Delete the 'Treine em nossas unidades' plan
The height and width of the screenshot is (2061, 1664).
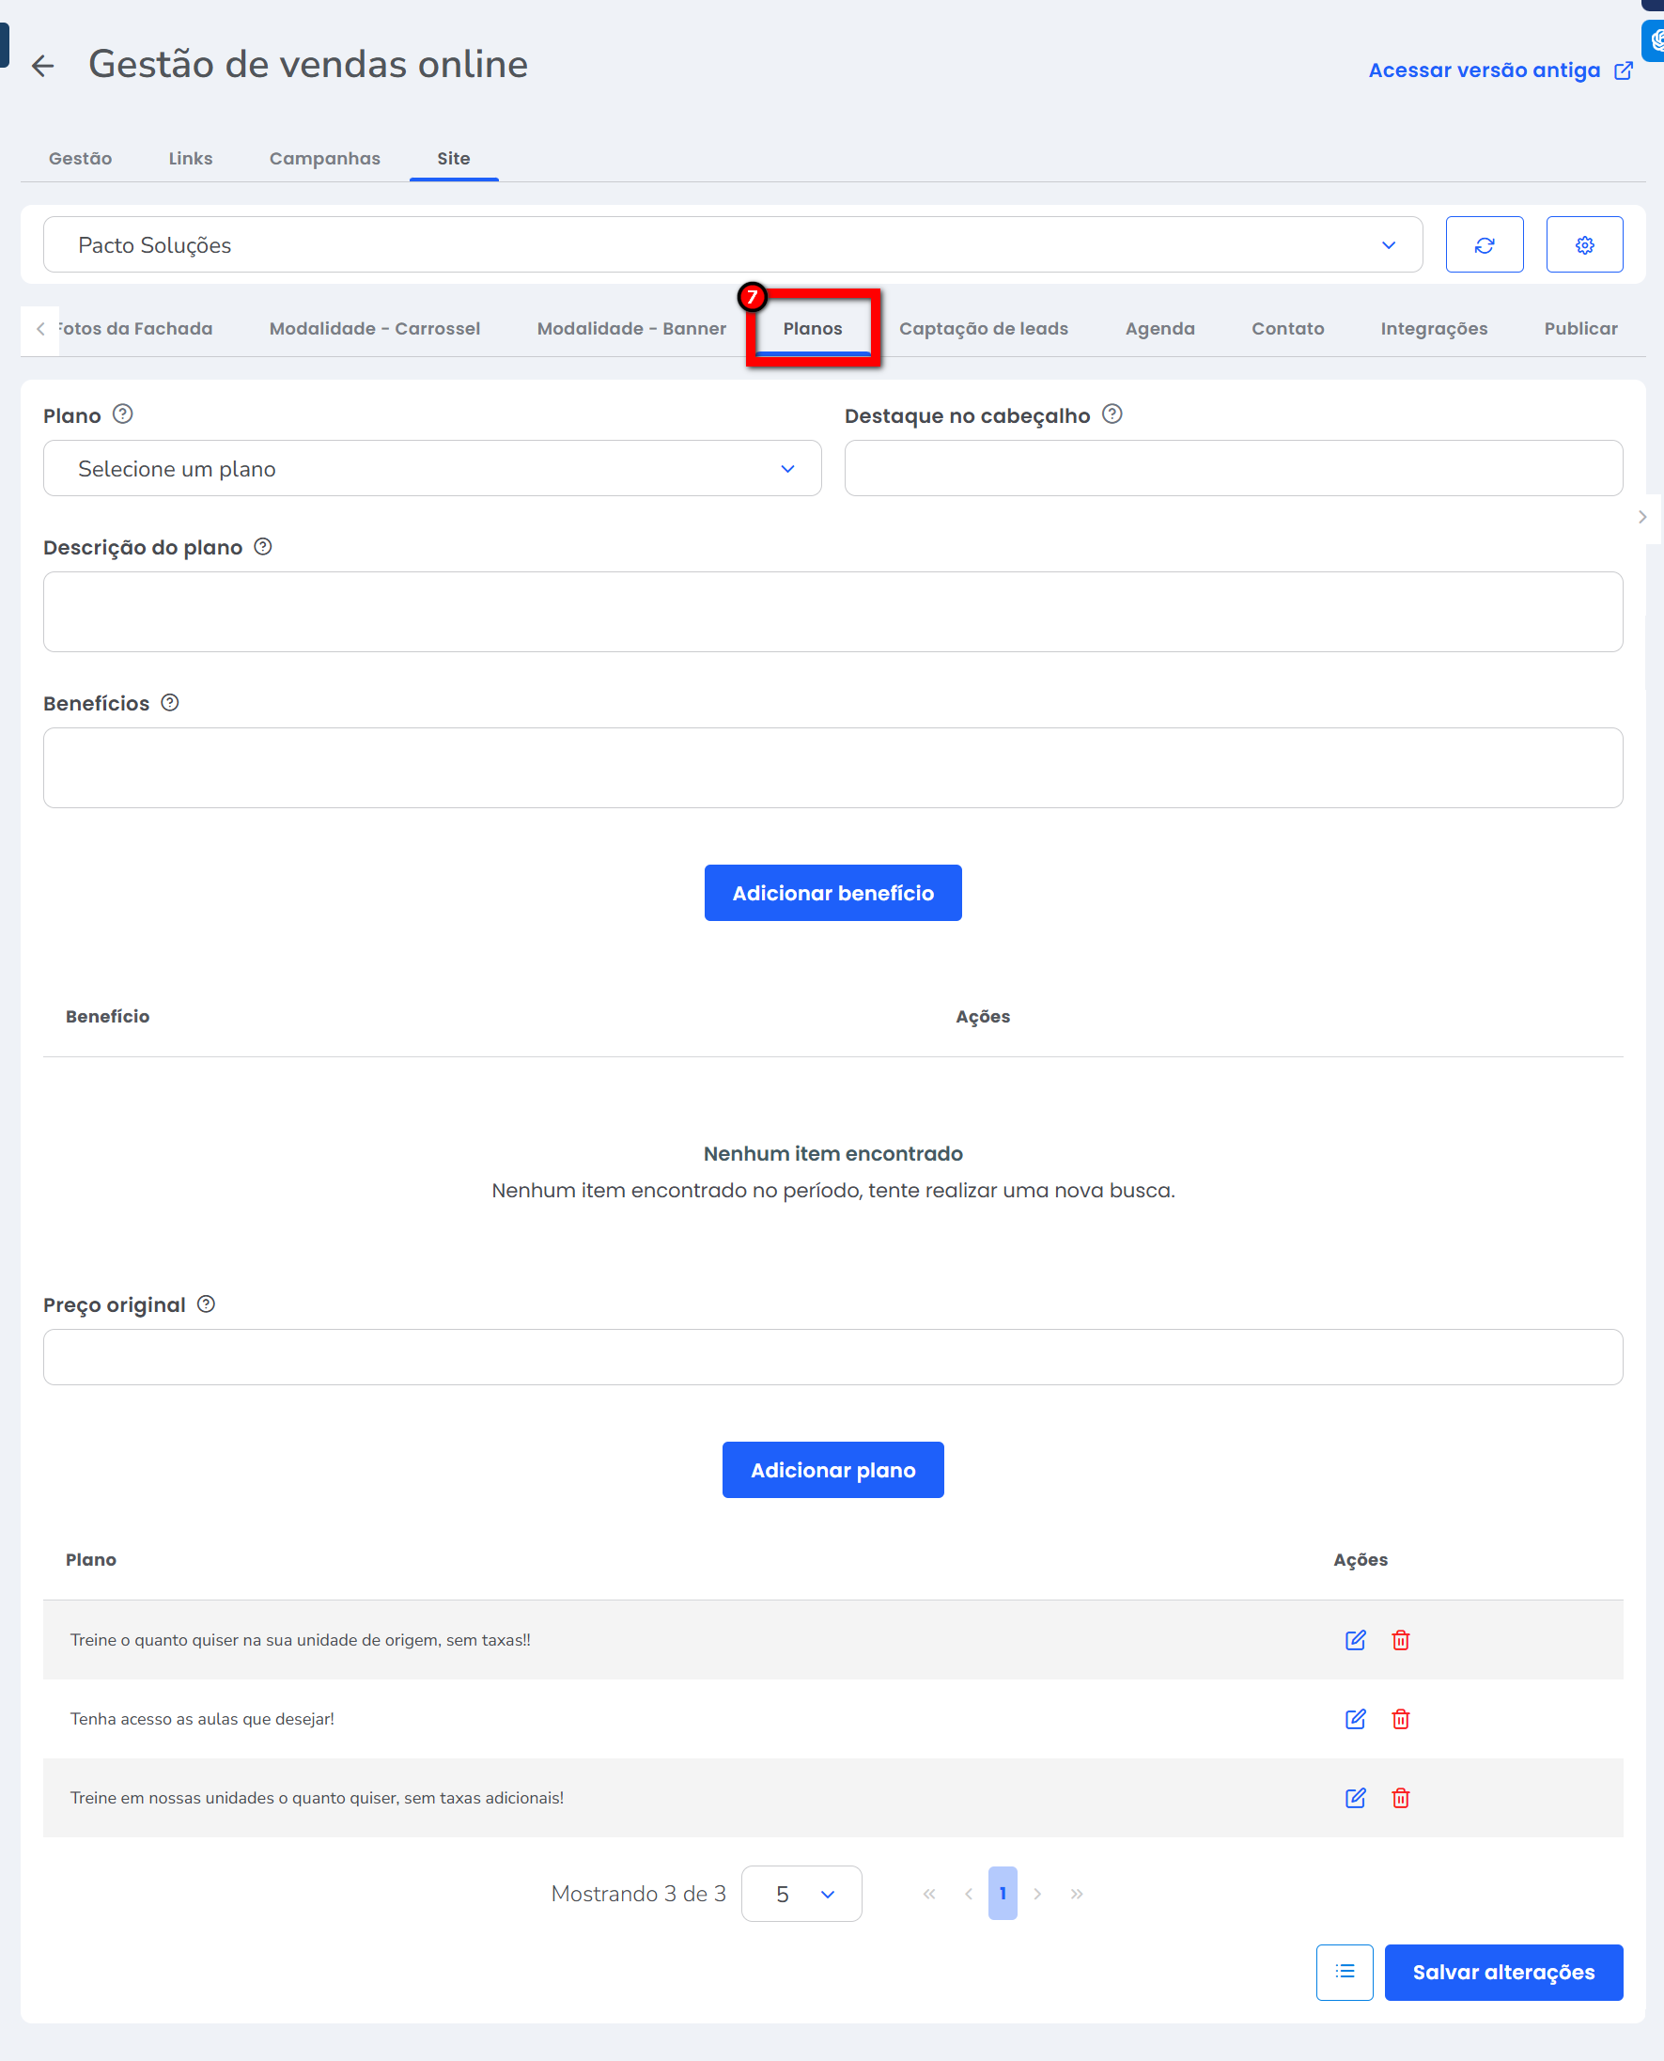click(x=1399, y=1797)
